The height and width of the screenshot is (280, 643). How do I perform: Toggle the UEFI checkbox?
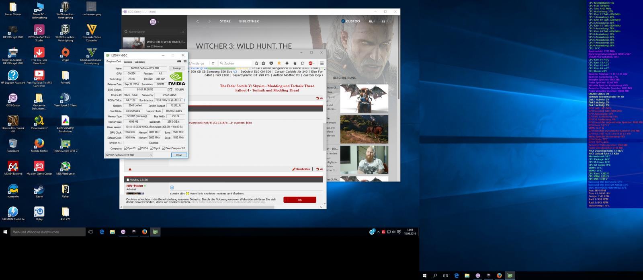point(176,90)
